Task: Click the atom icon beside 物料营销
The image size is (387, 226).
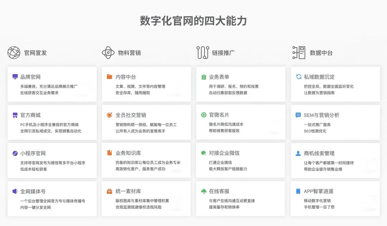Action: (108, 53)
